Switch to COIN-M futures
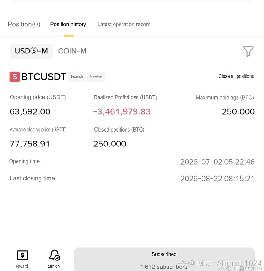The height and width of the screenshot is (271, 264). point(72,51)
